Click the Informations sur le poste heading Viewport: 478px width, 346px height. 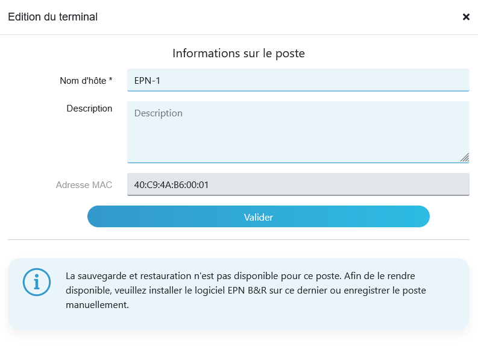tap(239, 54)
